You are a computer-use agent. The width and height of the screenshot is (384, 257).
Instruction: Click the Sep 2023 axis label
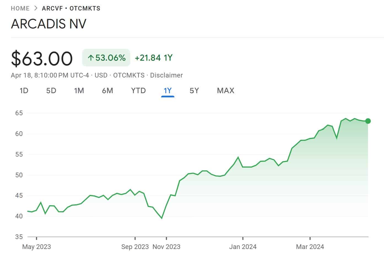pyautogui.click(x=135, y=247)
